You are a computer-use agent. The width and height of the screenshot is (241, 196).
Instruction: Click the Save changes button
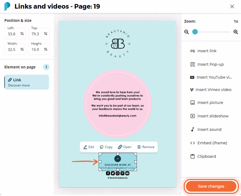211,186
